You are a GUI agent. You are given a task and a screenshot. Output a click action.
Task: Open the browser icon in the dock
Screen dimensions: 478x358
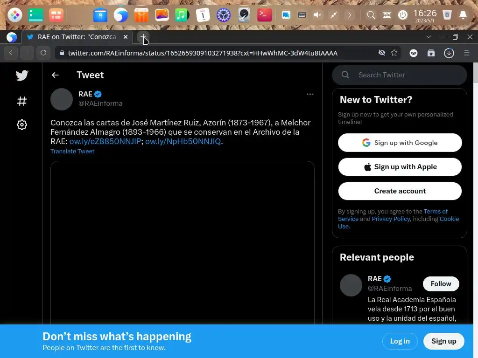point(121,15)
